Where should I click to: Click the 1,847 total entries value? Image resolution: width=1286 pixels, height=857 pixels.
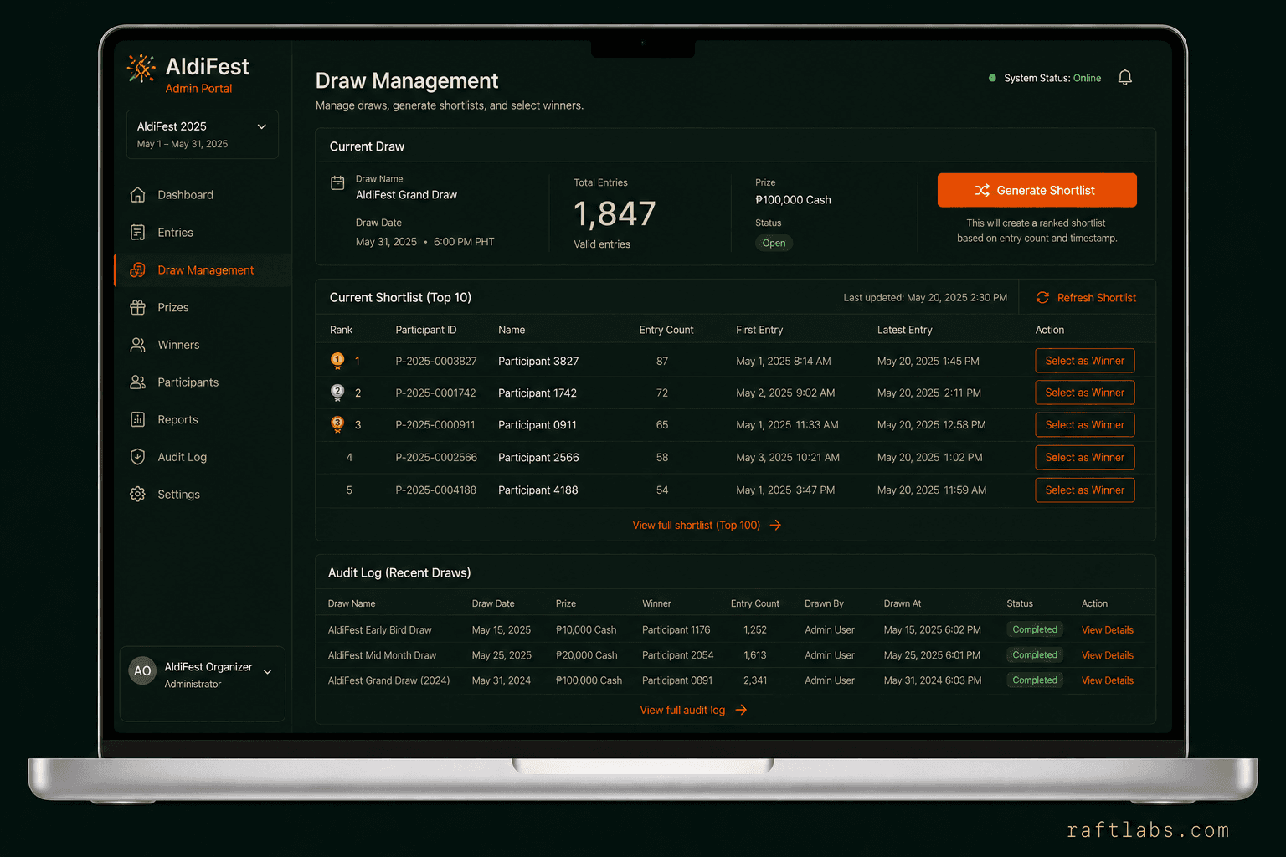click(615, 213)
